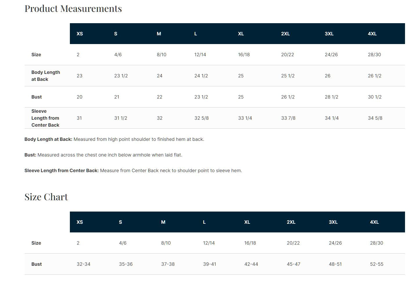Click the Size Chart heading

[46, 197]
